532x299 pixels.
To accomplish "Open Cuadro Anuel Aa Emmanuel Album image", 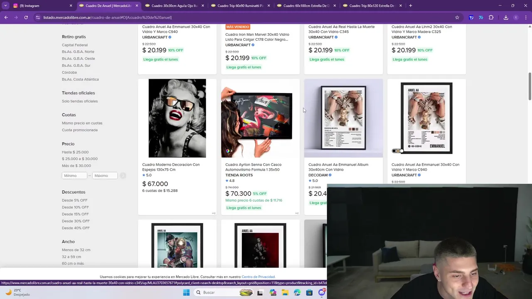I will point(343,118).
